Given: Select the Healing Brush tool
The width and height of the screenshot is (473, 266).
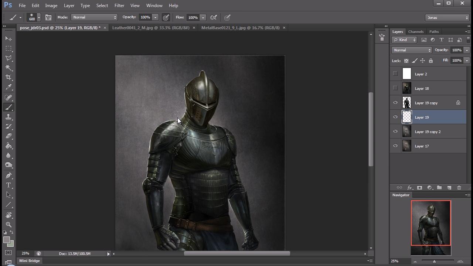Looking at the screenshot, I should 8,98.
